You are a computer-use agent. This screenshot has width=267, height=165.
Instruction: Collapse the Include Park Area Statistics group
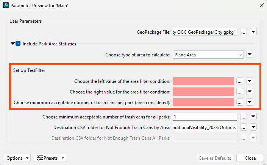12,44
